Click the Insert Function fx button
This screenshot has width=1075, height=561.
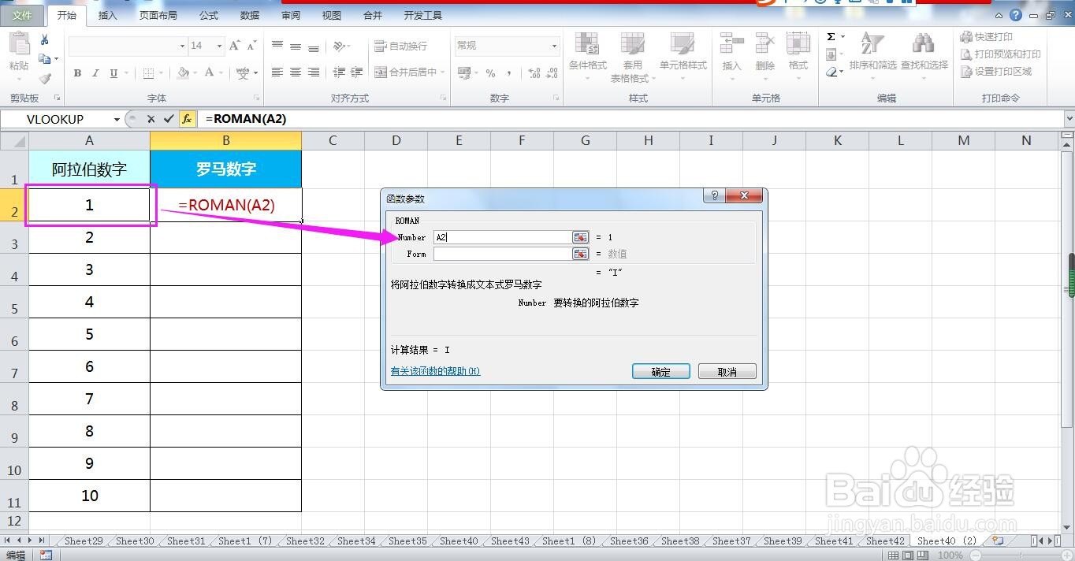pos(187,119)
